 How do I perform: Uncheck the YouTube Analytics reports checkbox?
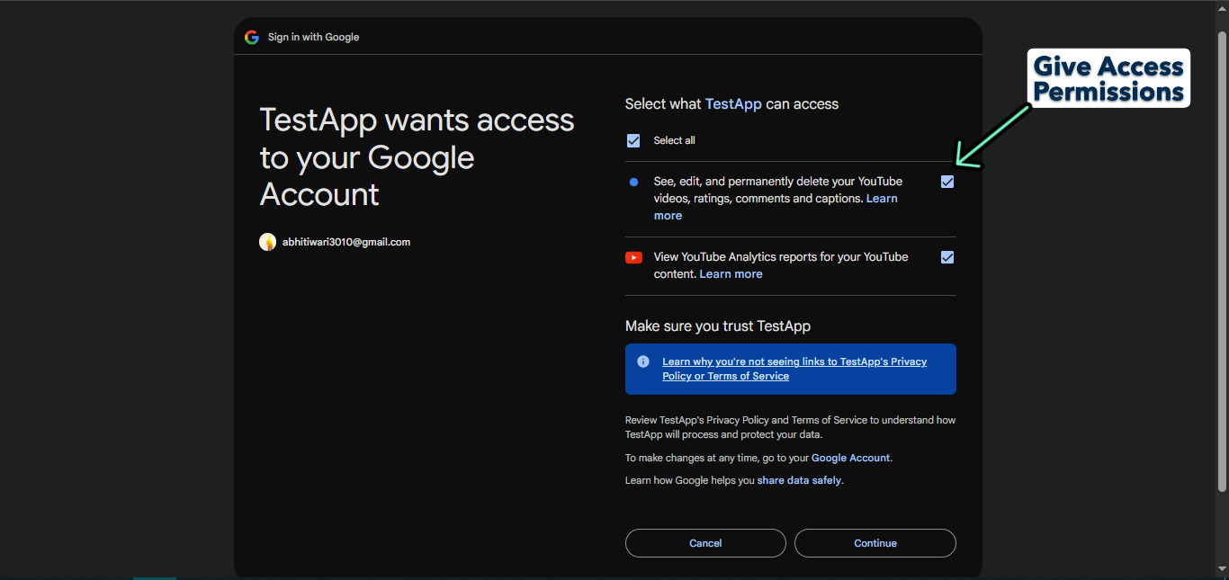947,257
